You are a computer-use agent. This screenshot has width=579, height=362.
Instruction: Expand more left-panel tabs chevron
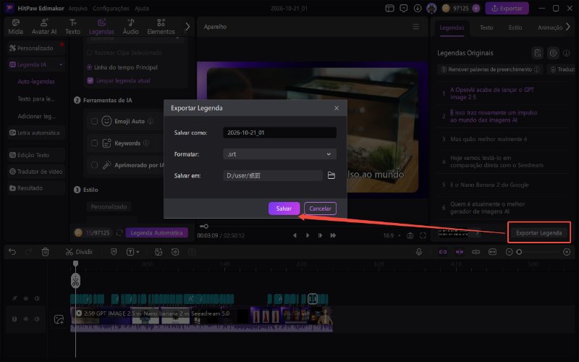point(187,27)
